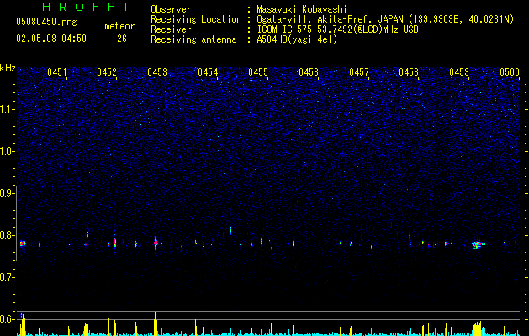The width and height of the screenshot is (529, 336).
Task: Click the 0458 time marker
Action: (409, 72)
